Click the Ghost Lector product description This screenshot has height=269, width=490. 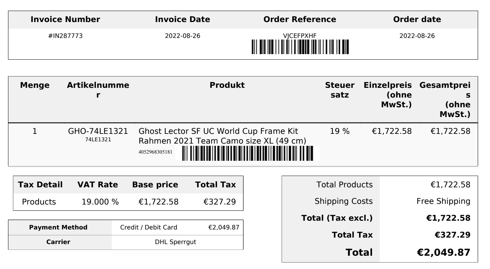(222, 136)
